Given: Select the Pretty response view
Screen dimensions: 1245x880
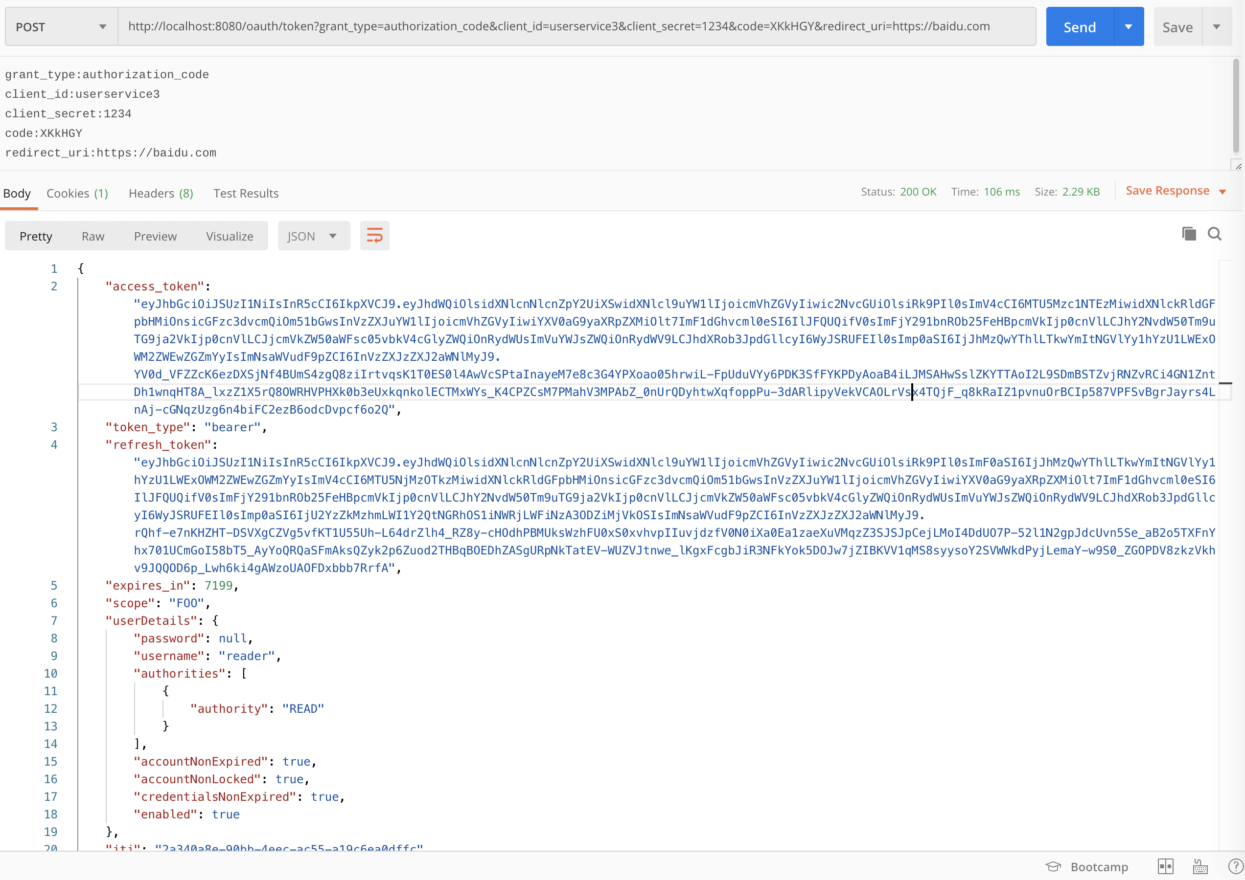Looking at the screenshot, I should [36, 236].
